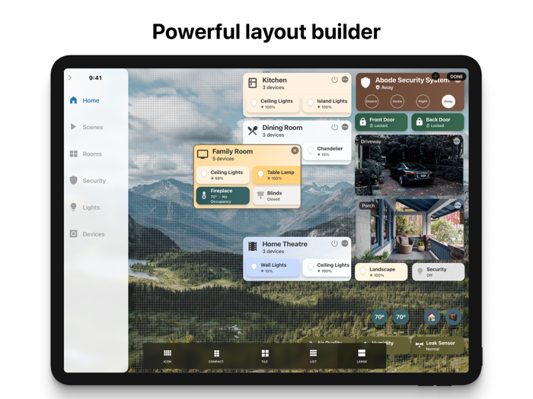Viewport: 533px width, 399px height.
Task: Toggle Kitchen power button
Action: click(x=334, y=80)
